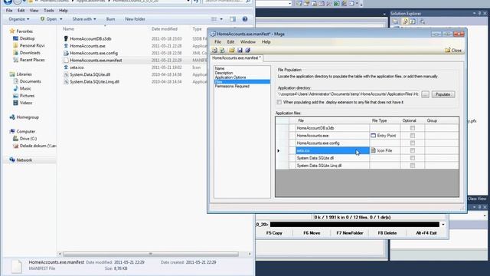Open Downloads in Explorer Favorites

(30, 53)
